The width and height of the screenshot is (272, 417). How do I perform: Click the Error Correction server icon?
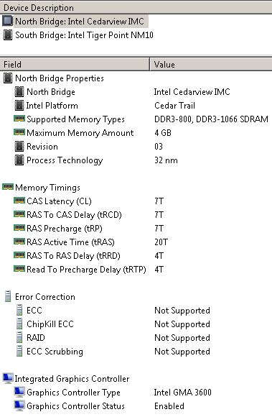click(x=8, y=296)
